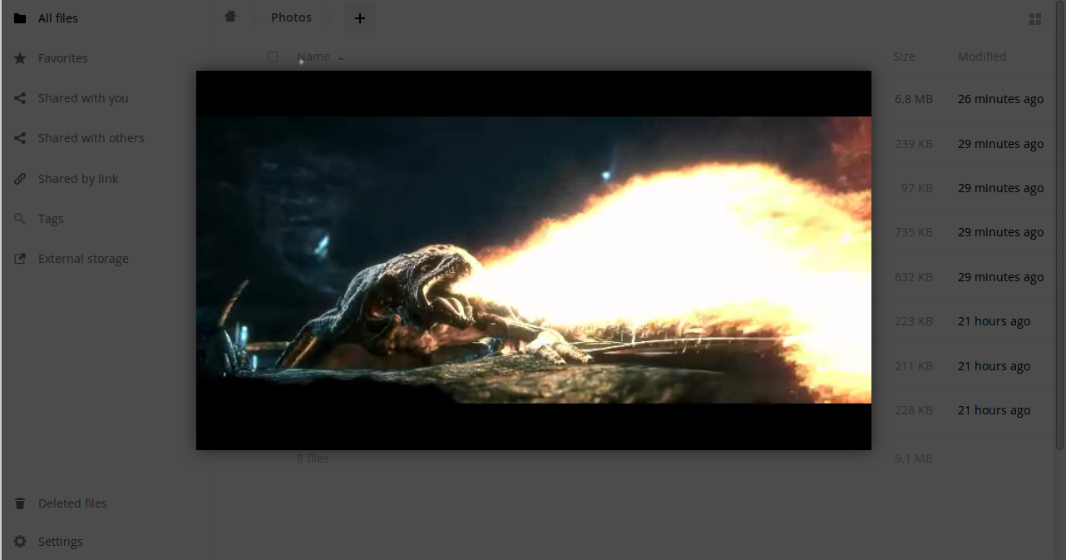
Task: Click the Shared with you share icon
Action: point(20,98)
